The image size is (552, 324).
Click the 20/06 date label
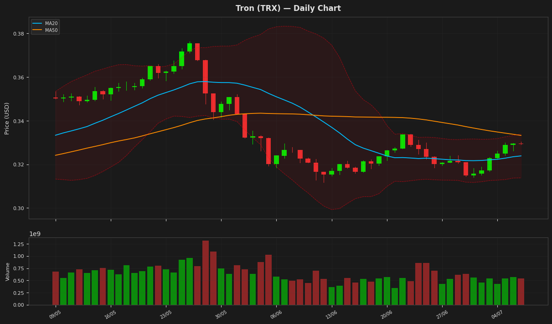[x=387, y=314]
